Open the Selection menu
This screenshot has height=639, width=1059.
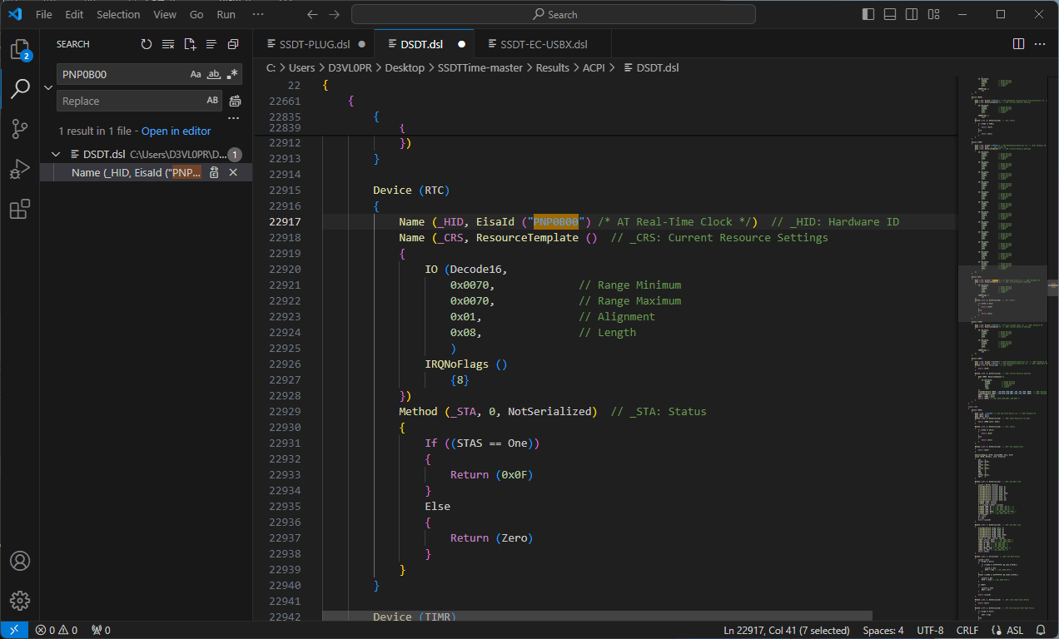click(x=118, y=14)
